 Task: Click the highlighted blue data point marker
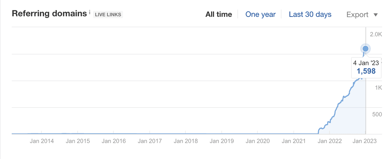pyautogui.click(x=366, y=49)
